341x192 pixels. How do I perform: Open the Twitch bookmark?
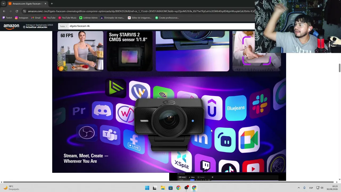[x=7, y=18]
